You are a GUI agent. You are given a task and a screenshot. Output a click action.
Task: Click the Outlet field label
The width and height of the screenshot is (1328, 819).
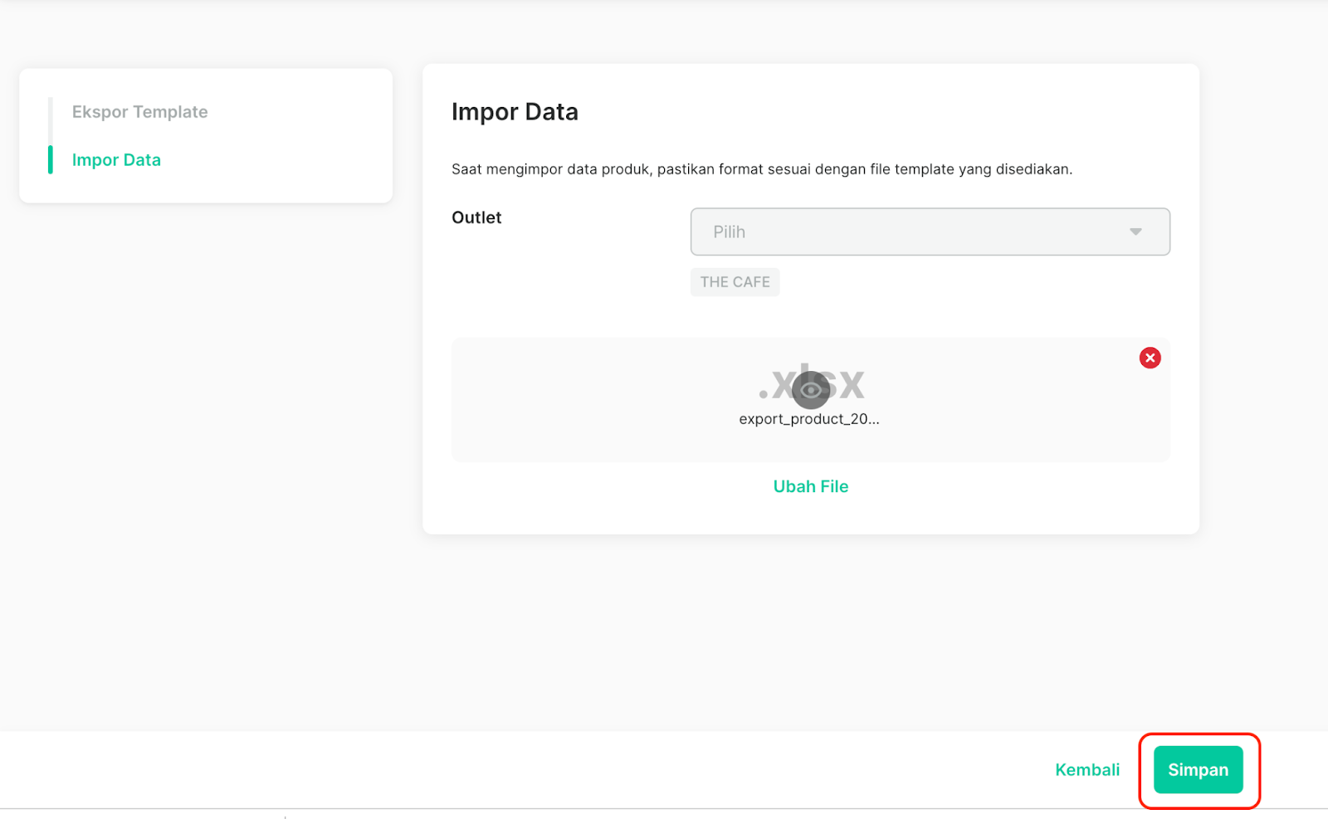pyautogui.click(x=476, y=217)
